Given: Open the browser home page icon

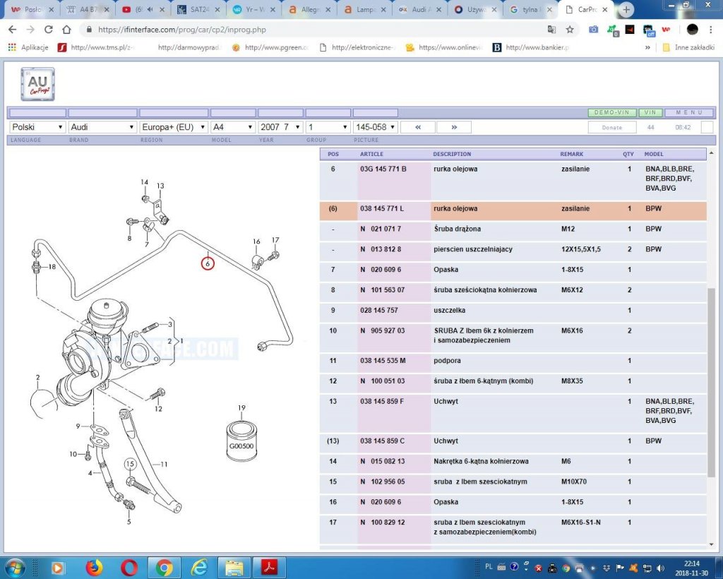Looking at the screenshot, I should tap(66, 30).
